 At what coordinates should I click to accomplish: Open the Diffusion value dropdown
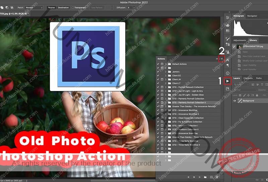tap(134, 7)
